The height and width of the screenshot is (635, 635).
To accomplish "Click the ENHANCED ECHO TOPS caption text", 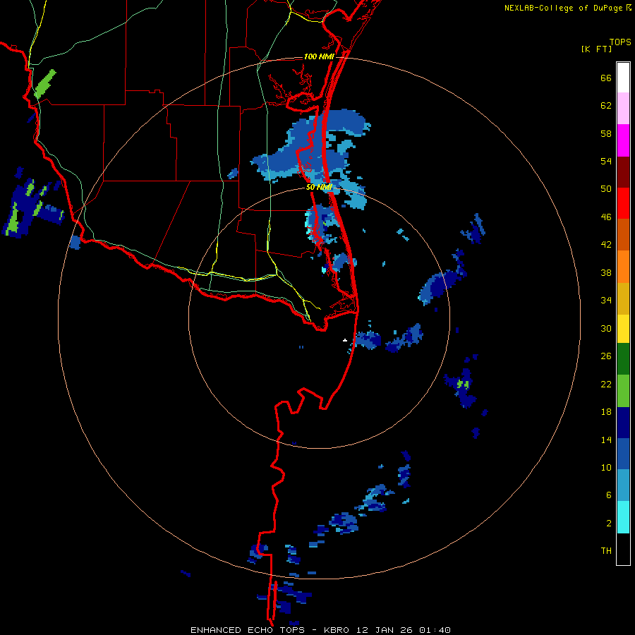I will [250, 630].
